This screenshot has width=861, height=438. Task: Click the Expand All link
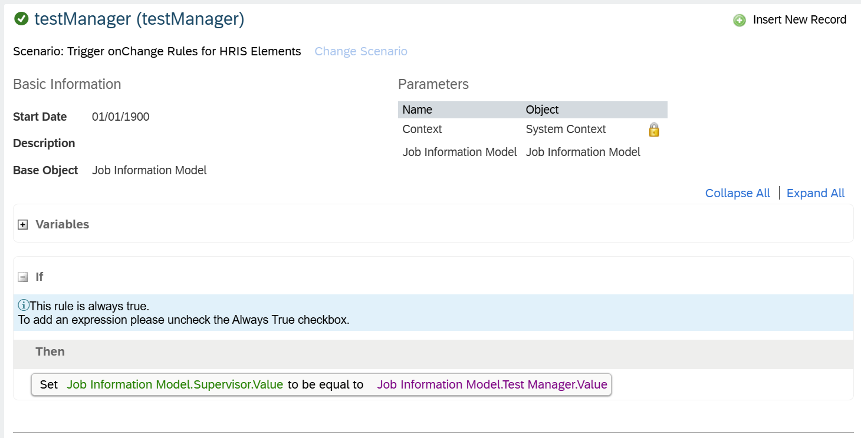816,193
